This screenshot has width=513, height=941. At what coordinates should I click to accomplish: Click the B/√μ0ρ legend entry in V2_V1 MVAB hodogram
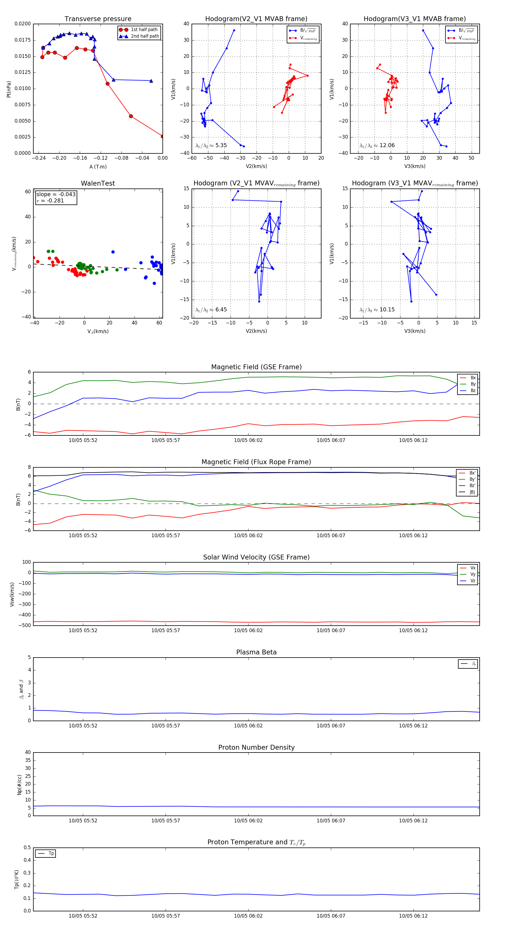coord(302,31)
